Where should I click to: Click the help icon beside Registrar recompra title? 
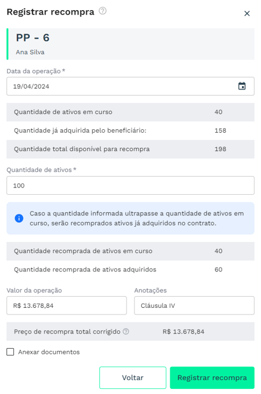tap(102, 11)
